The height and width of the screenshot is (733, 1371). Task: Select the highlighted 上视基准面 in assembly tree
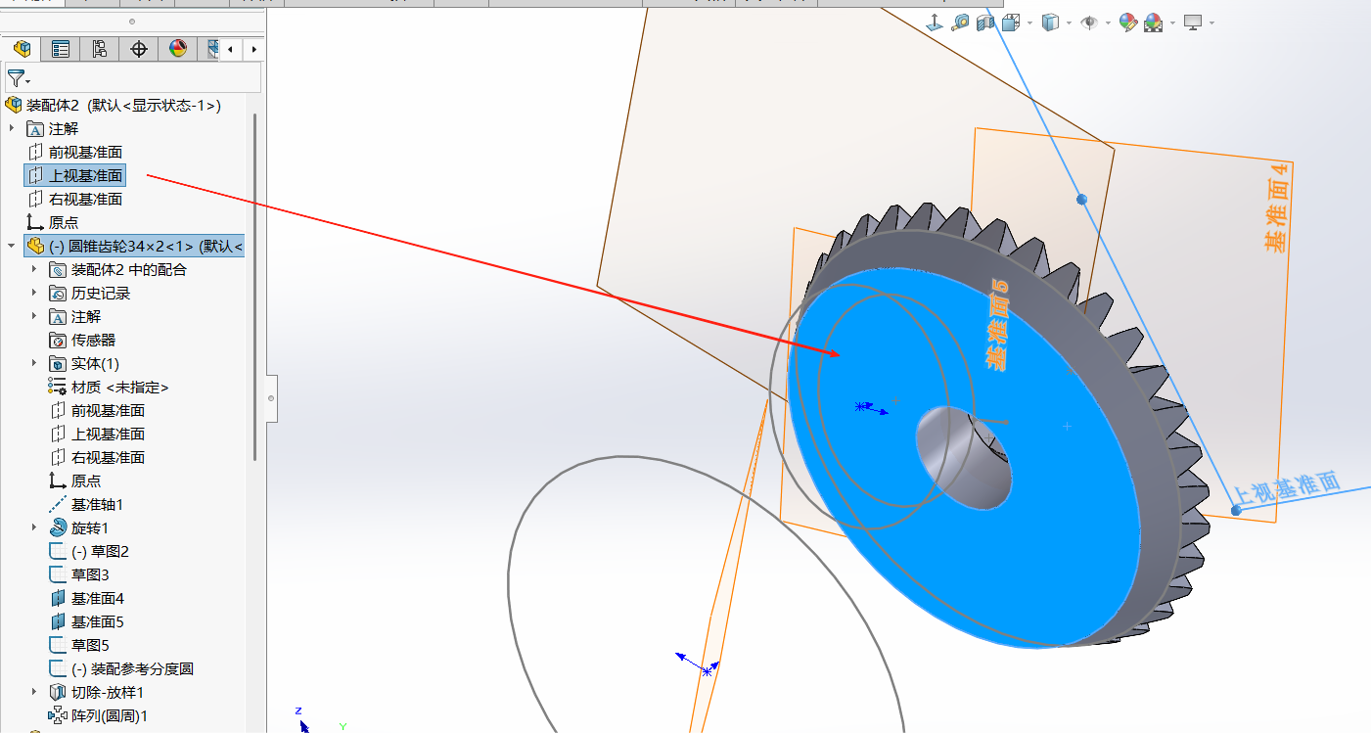click(x=75, y=175)
